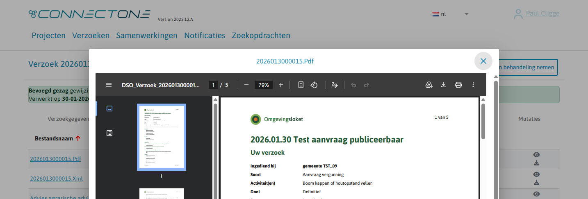Toggle the PDF sidebar menu icon
This screenshot has width=588, height=199.
(109, 85)
